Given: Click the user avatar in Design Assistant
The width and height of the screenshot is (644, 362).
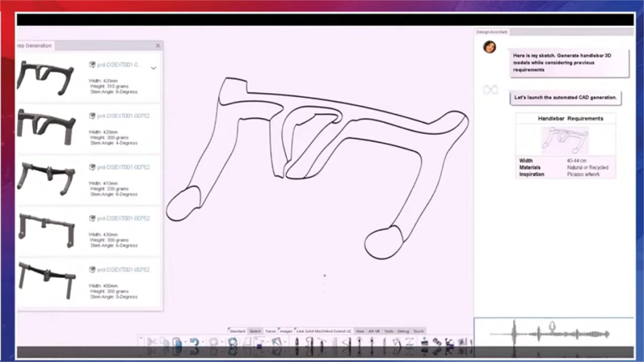Looking at the screenshot, I should point(490,47).
